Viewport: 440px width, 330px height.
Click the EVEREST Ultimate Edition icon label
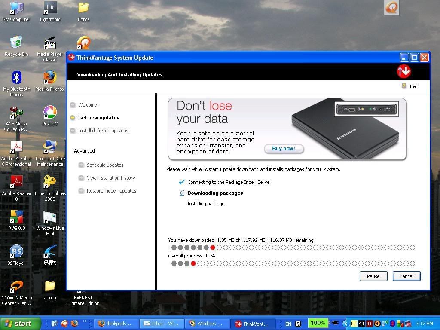pyautogui.click(x=83, y=300)
